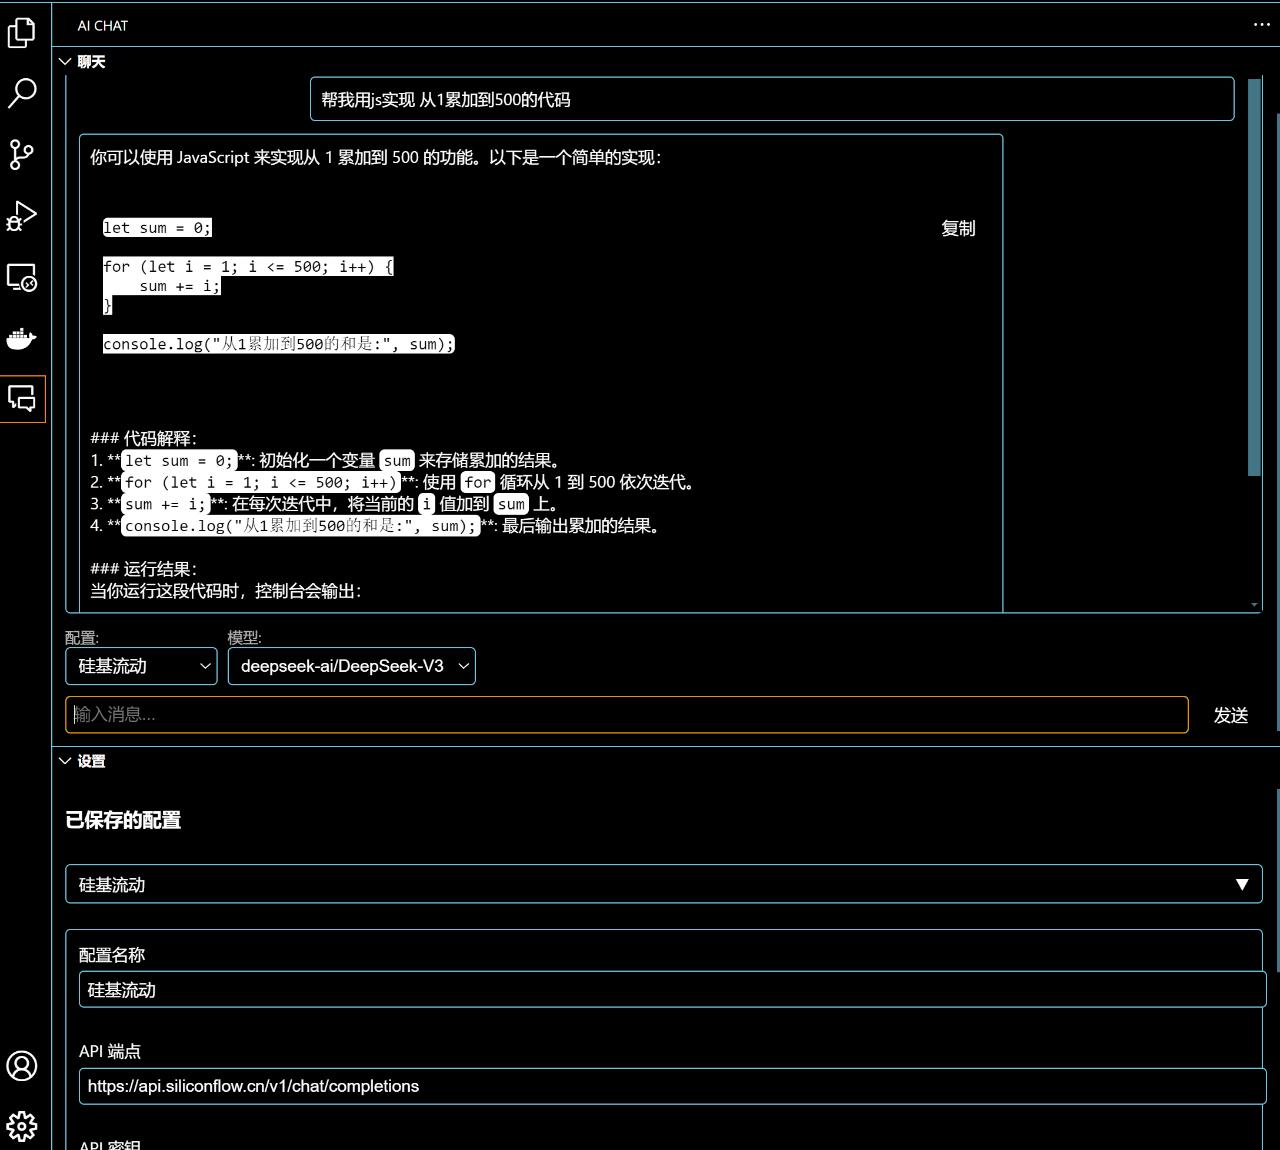Click the chat history vertical scrollbar
This screenshot has width=1280, height=1150.
pos(1254,278)
